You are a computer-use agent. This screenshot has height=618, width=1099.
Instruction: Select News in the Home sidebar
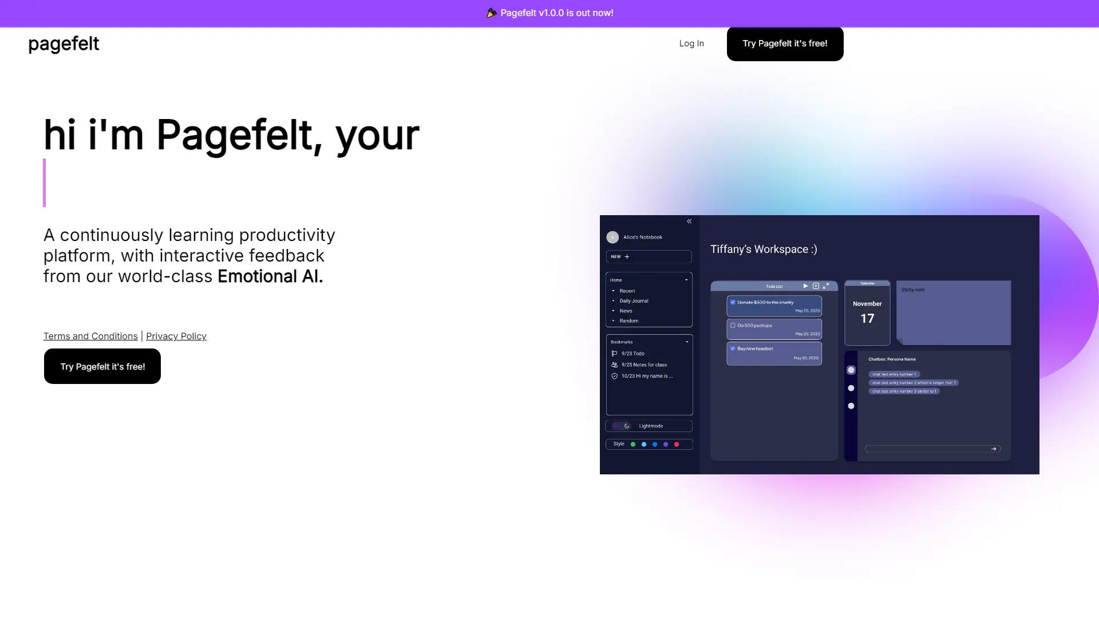click(x=626, y=311)
